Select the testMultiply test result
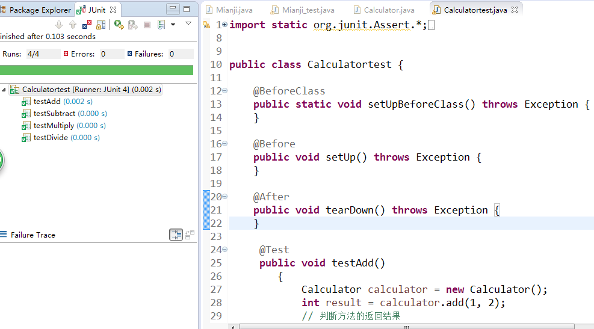The image size is (594, 329). tap(69, 126)
